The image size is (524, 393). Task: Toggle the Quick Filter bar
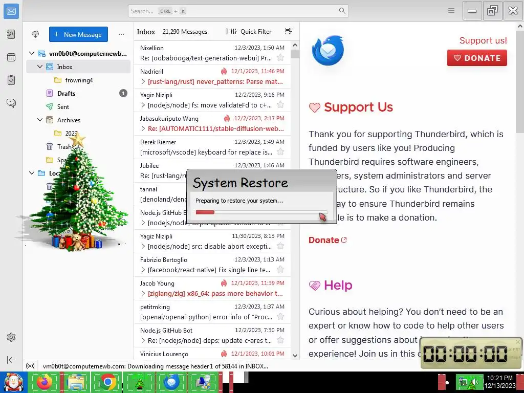(251, 31)
